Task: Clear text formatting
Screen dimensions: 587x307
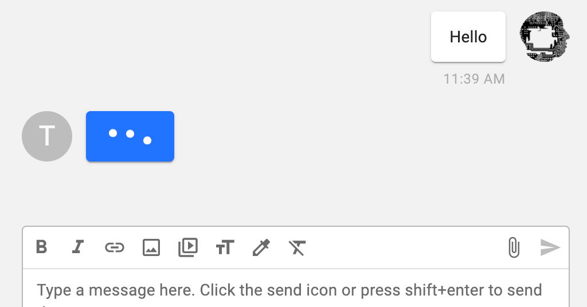Action: [298, 247]
